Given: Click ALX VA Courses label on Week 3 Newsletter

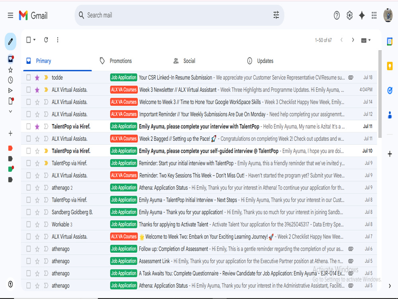Looking at the screenshot, I should 124,89.
